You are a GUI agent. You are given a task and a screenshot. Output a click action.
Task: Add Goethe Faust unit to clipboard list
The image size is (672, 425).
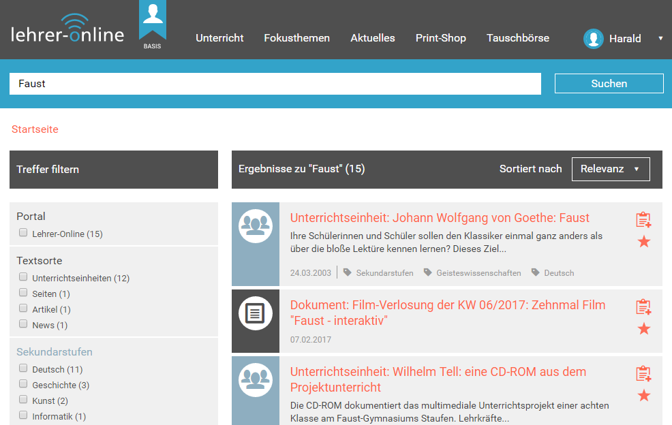pos(643,220)
